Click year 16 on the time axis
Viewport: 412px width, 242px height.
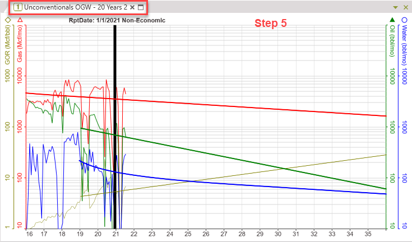(x=29, y=234)
